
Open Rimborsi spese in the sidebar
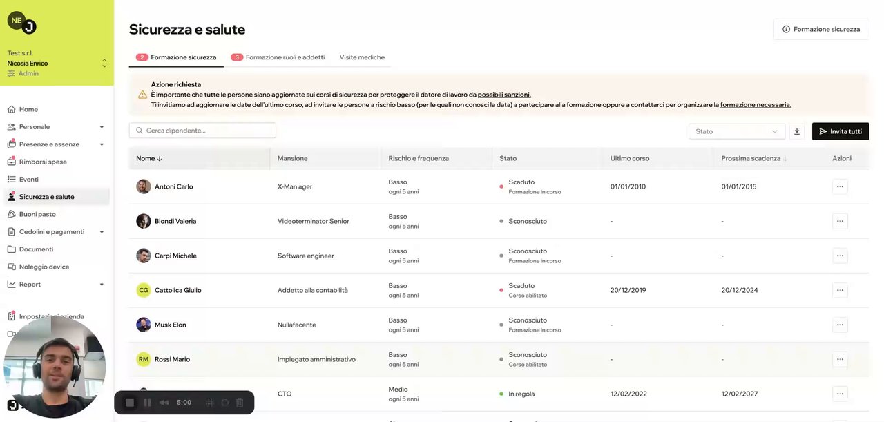click(x=43, y=162)
